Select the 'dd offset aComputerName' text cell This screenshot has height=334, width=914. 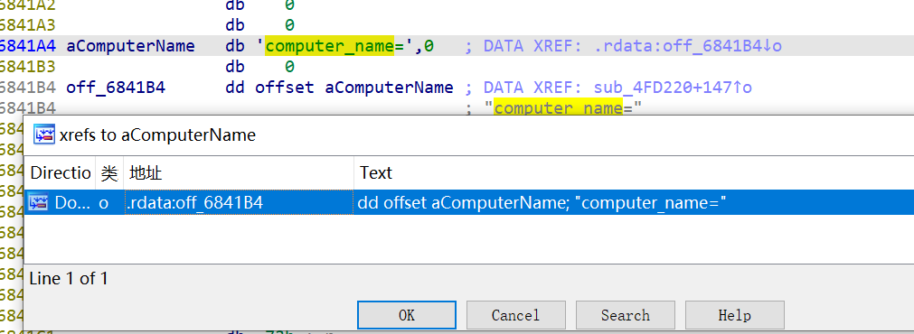(542, 202)
